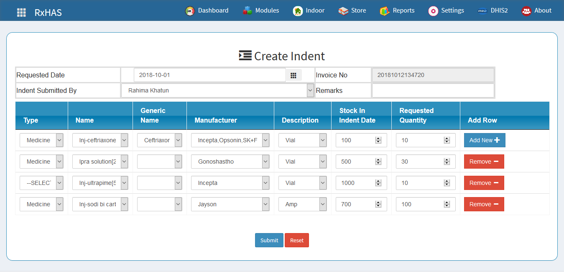Click Requested Quantity field in Inj-ceftriaxone row
564x277 pixels.
(426, 140)
